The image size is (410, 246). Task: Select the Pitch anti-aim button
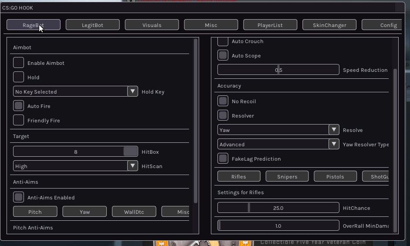point(35,212)
